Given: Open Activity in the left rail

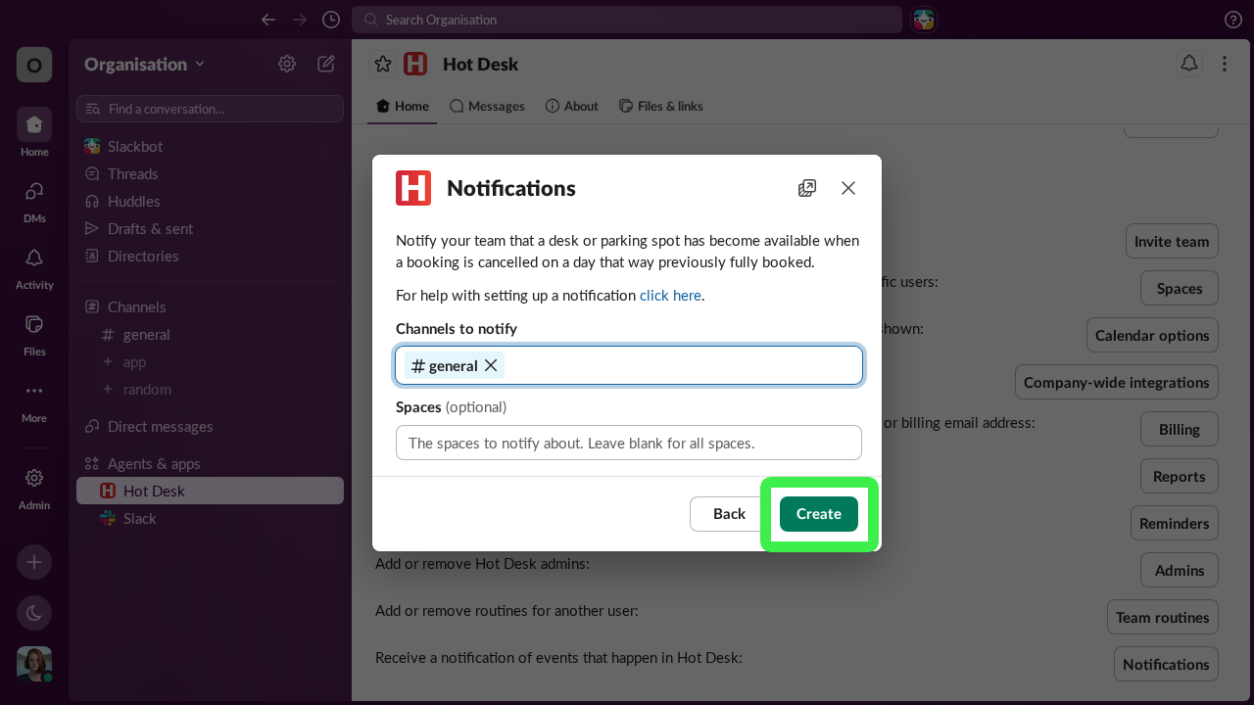Looking at the screenshot, I should (x=34, y=266).
